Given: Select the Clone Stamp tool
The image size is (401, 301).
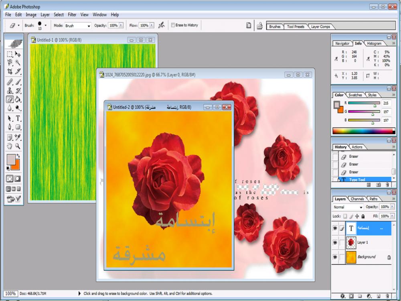Looking at the screenshot, I should [10, 90].
